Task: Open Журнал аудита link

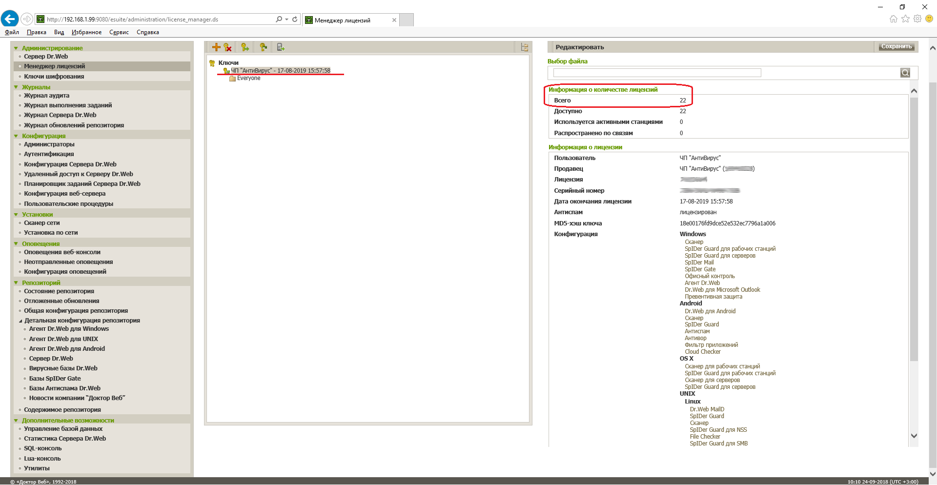Action: coord(47,96)
